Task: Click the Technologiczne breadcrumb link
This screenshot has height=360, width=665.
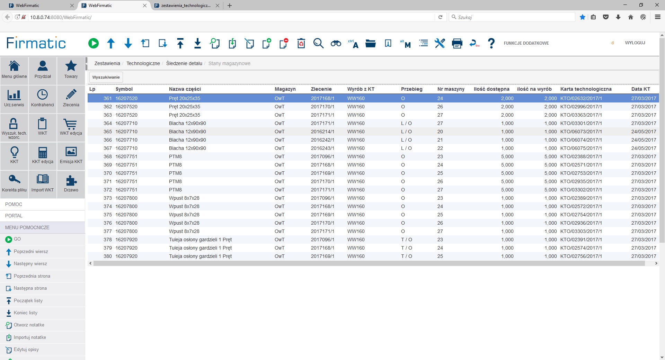Action: (143, 63)
